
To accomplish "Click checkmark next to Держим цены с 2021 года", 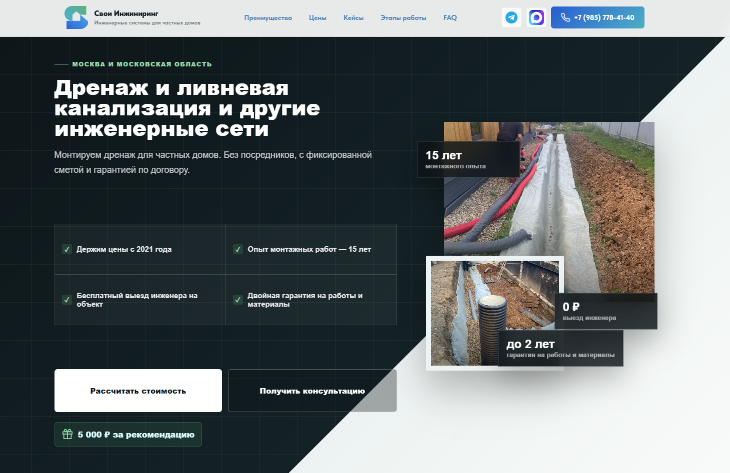I will [x=66, y=249].
